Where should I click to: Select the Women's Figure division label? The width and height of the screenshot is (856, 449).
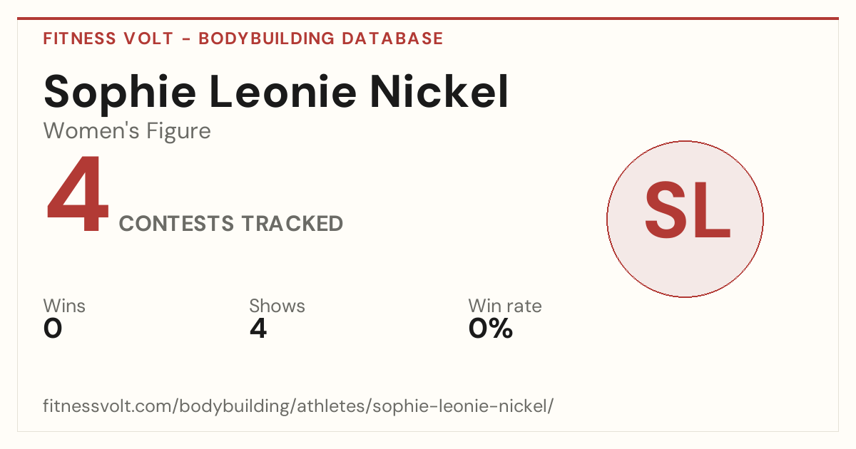(127, 131)
